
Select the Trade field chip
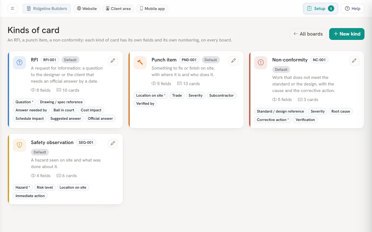[177, 95]
